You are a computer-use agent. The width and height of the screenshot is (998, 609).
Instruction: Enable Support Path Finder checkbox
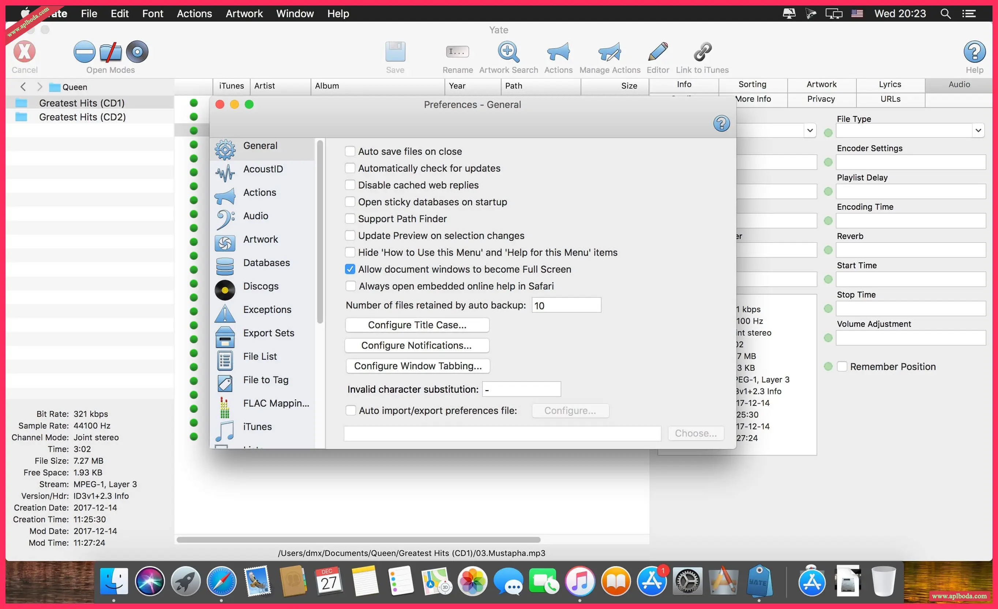tap(350, 219)
